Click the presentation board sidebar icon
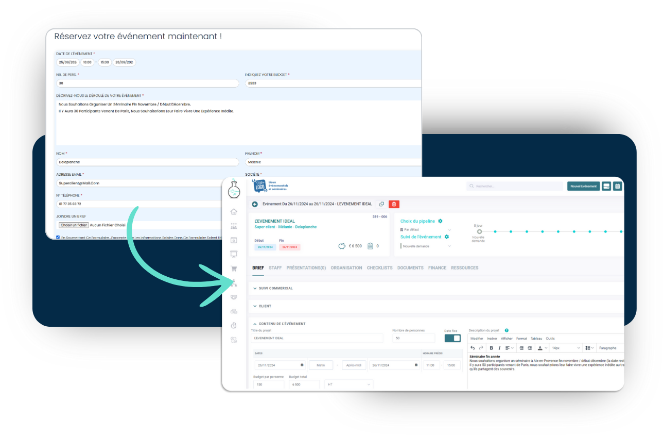Screen dimensions: 664x436 pos(234,254)
